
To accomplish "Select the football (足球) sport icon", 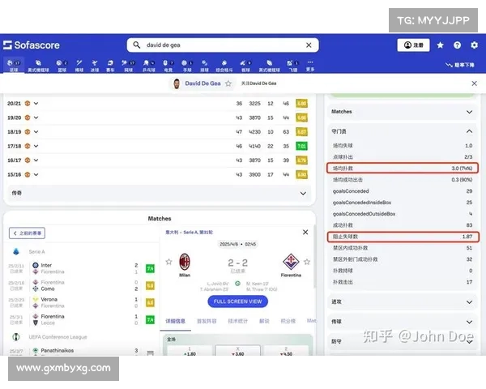I will point(14,66).
